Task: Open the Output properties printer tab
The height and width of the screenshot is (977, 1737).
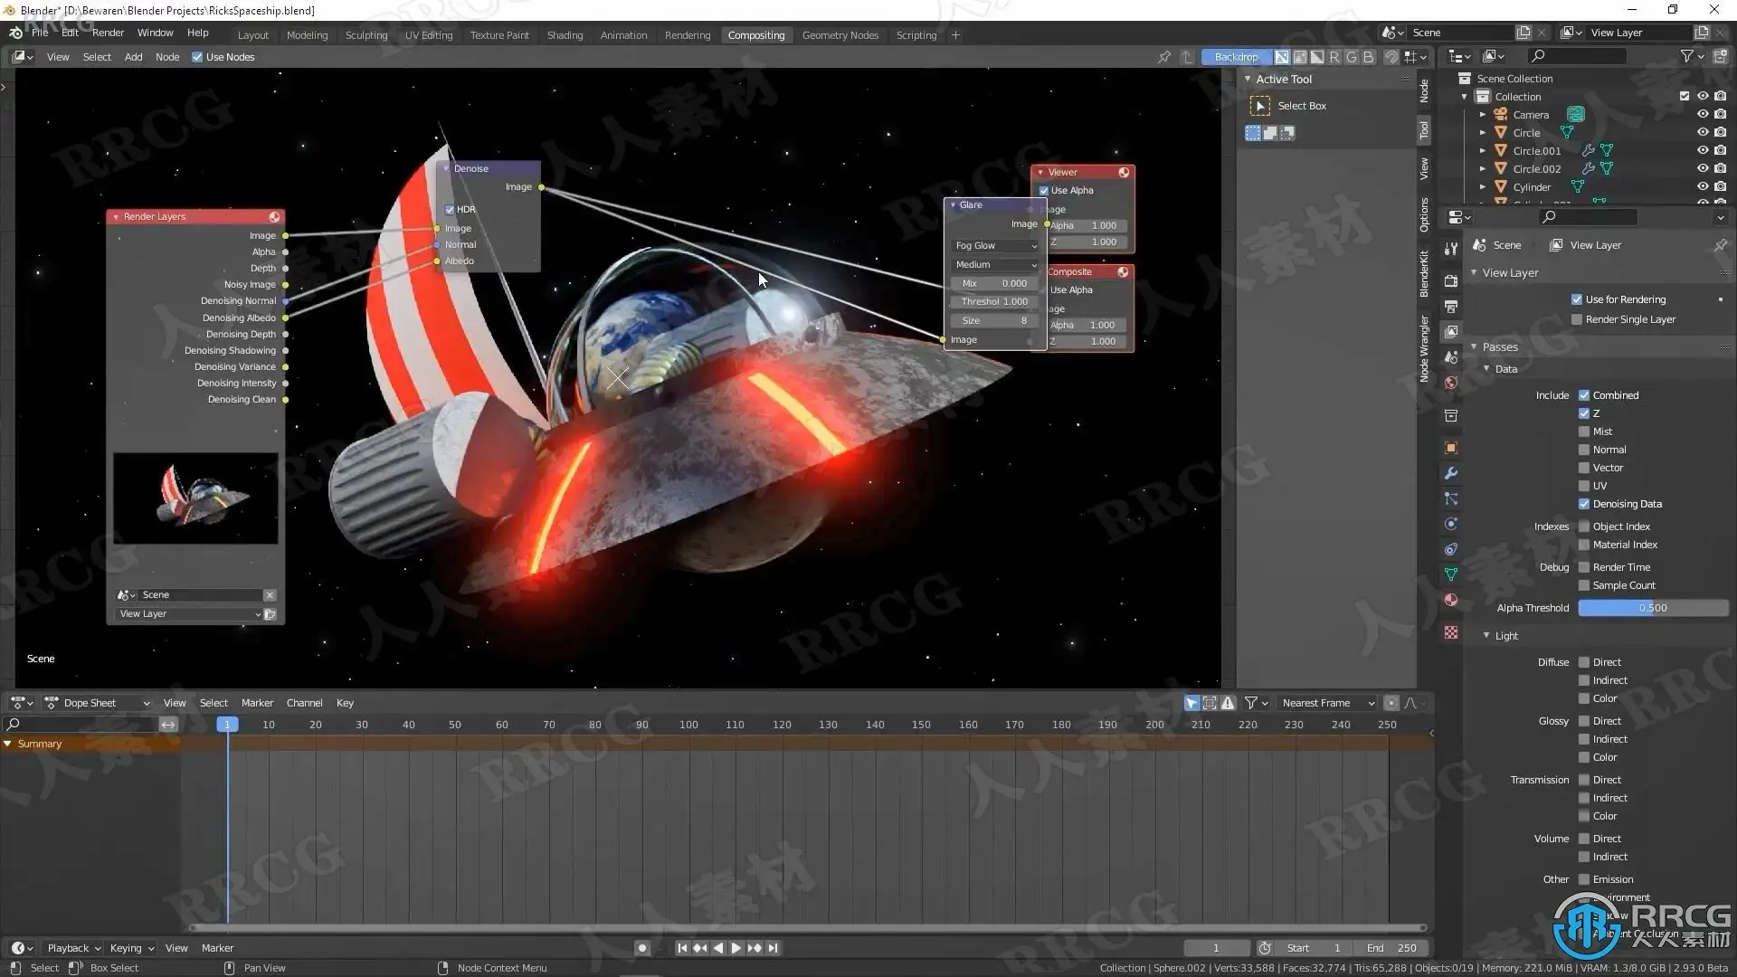Action: pyautogui.click(x=1451, y=307)
